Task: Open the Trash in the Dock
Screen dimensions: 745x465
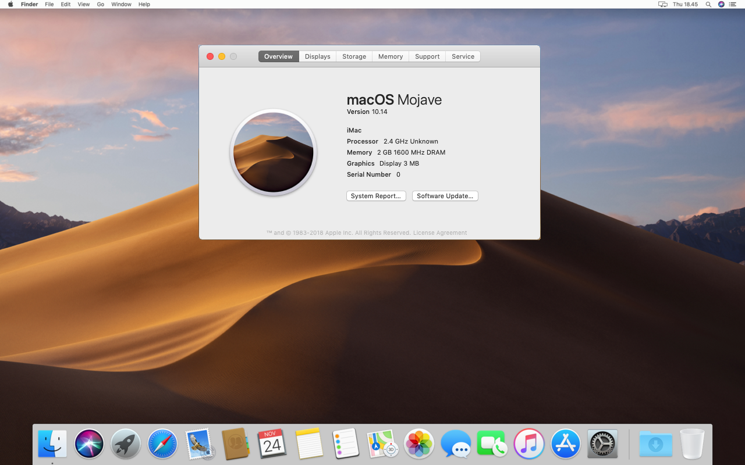Action: pyautogui.click(x=691, y=443)
